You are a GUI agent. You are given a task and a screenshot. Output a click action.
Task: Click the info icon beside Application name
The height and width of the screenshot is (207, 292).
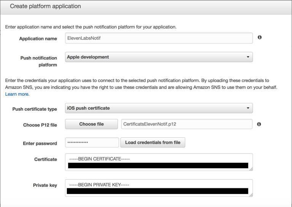point(259,38)
